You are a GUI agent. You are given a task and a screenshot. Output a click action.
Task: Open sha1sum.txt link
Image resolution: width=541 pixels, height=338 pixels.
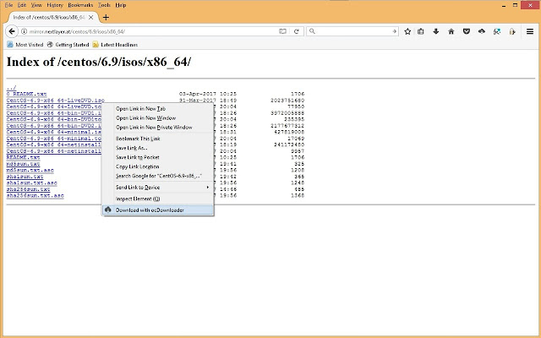tap(25, 177)
